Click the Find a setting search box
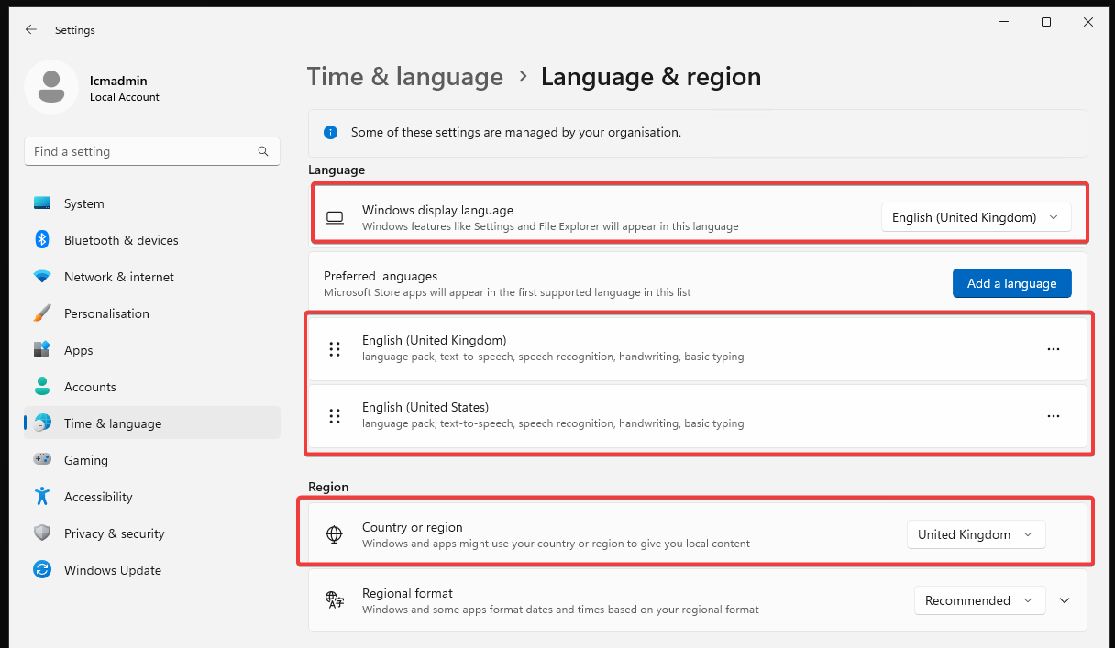The image size is (1115, 648). [x=152, y=151]
